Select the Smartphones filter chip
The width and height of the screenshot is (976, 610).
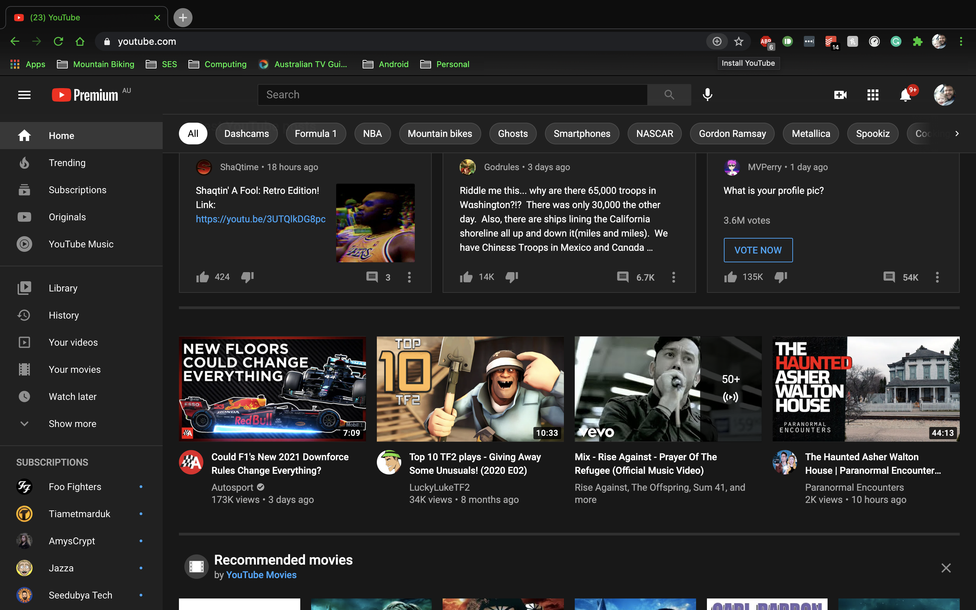click(x=582, y=134)
